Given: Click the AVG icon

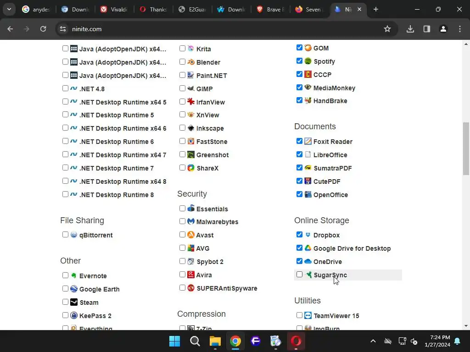Looking at the screenshot, I should (x=191, y=248).
